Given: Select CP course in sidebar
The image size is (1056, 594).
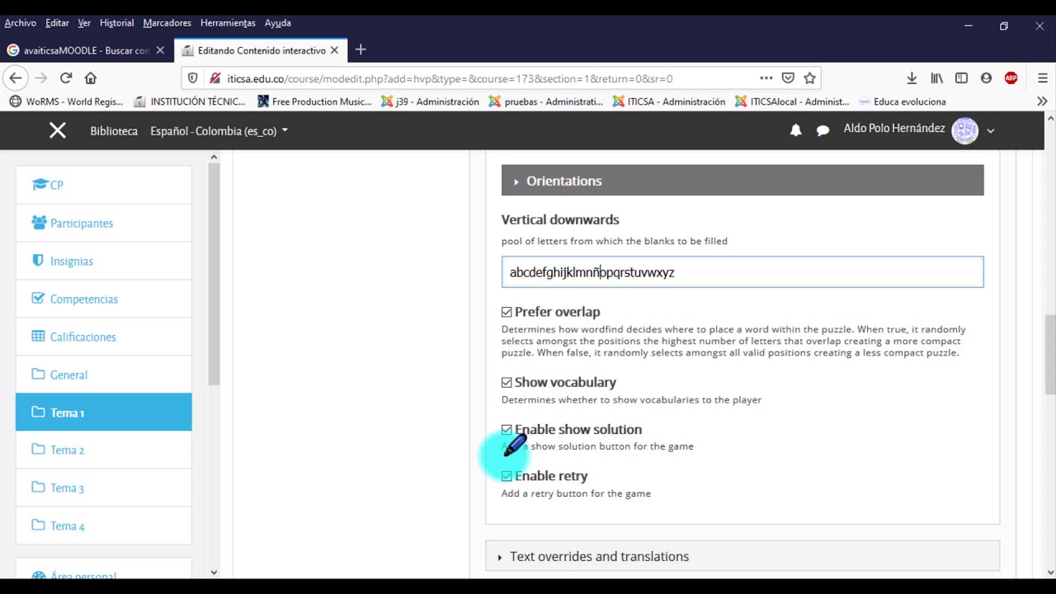Looking at the screenshot, I should [x=103, y=185].
